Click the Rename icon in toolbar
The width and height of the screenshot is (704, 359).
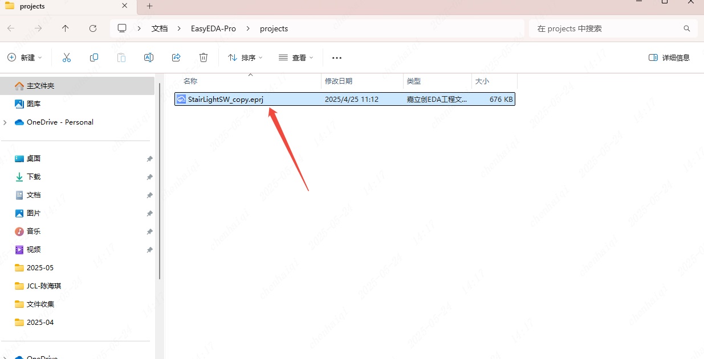click(149, 57)
